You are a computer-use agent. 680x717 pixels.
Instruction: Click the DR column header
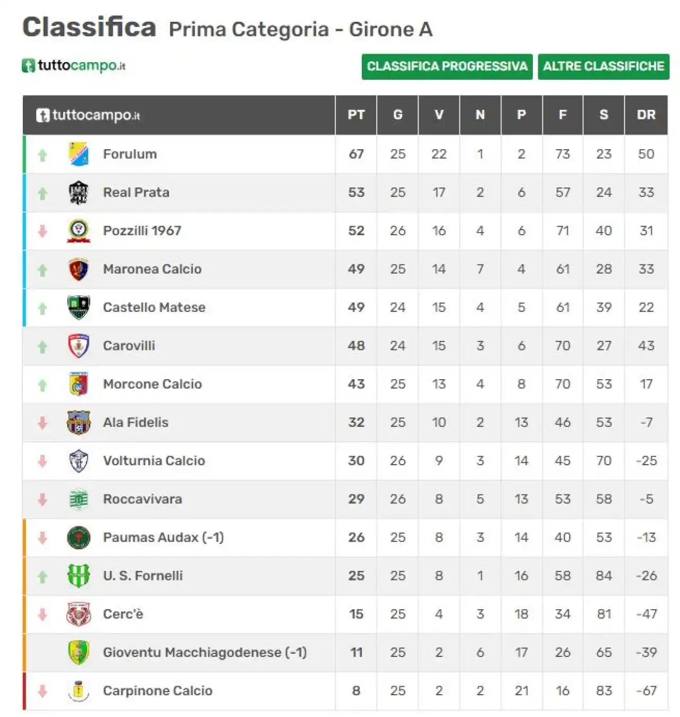coord(646,115)
